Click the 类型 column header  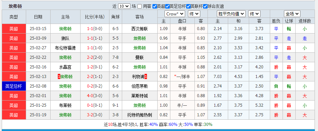14,17
